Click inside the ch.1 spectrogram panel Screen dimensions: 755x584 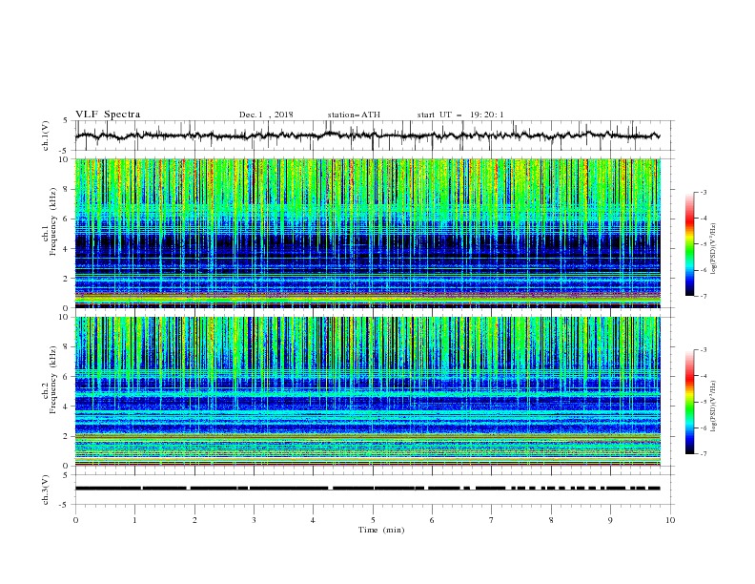tap(367, 233)
